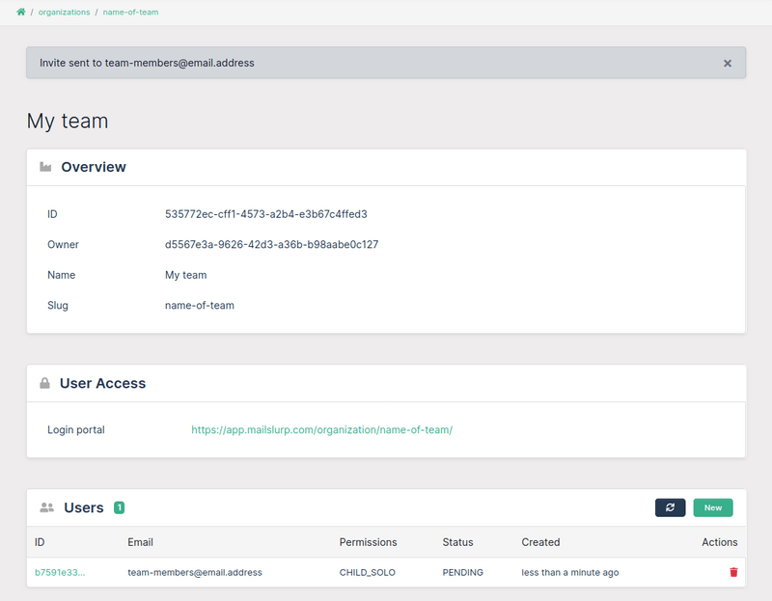The height and width of the screenshot is (601, 772).
Task: Open the name-of-team breadcrumb link
Action: coord(130,13)
